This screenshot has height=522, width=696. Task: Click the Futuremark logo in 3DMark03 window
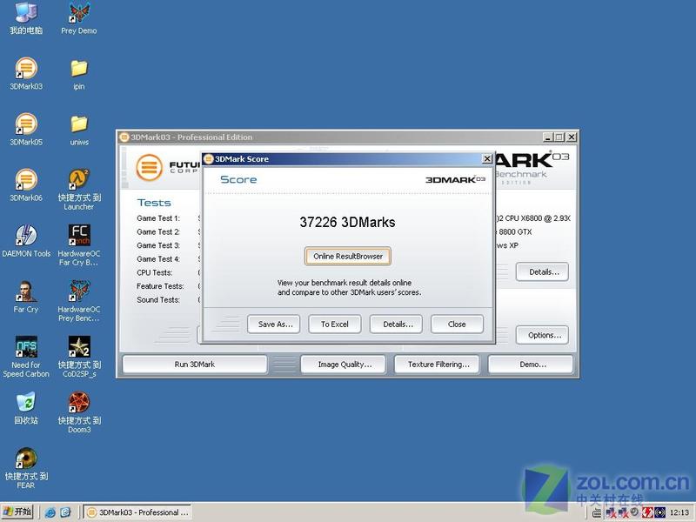pyautogui.click(x=149, y=167)
